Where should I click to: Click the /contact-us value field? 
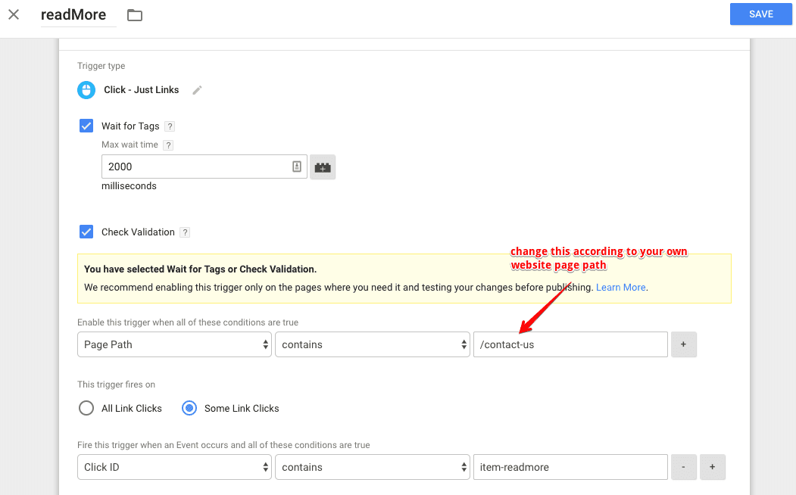point(570,345)
